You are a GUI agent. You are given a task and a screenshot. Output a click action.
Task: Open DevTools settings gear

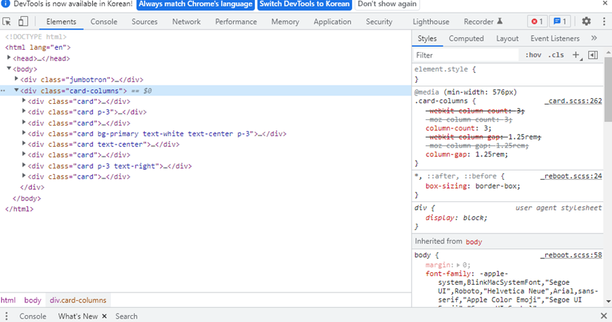pos(586,22)
